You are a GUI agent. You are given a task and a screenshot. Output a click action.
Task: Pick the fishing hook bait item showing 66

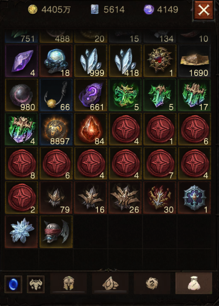[56, 95]
